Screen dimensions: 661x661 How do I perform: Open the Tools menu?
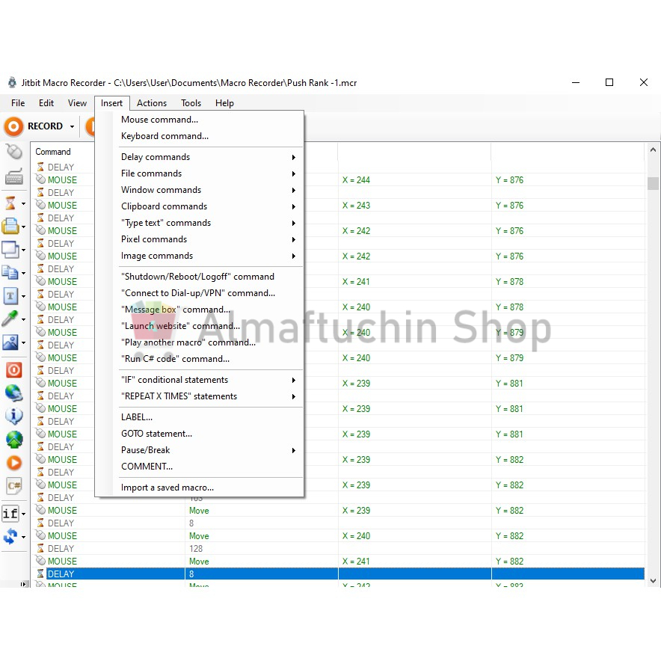click(x=191, y=102)
